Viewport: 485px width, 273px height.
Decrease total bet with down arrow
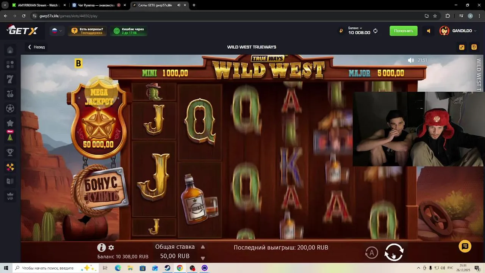click(x=203, y=258)
